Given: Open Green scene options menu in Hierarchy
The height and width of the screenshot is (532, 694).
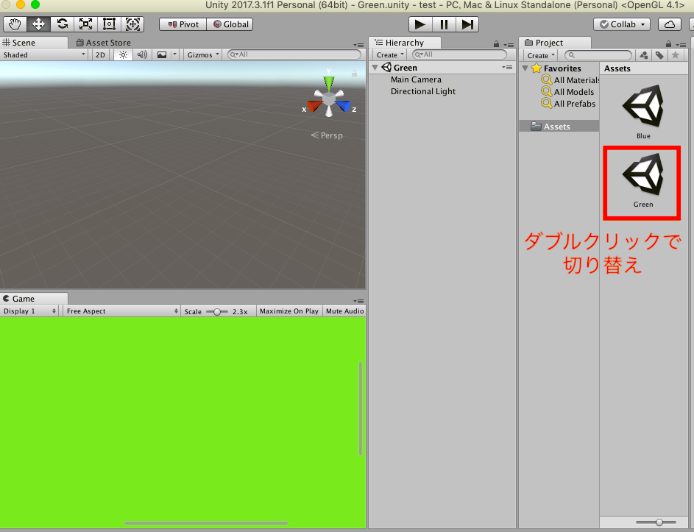Looking at the screenshot, I should pyautogui.click(x=507, y=67).
